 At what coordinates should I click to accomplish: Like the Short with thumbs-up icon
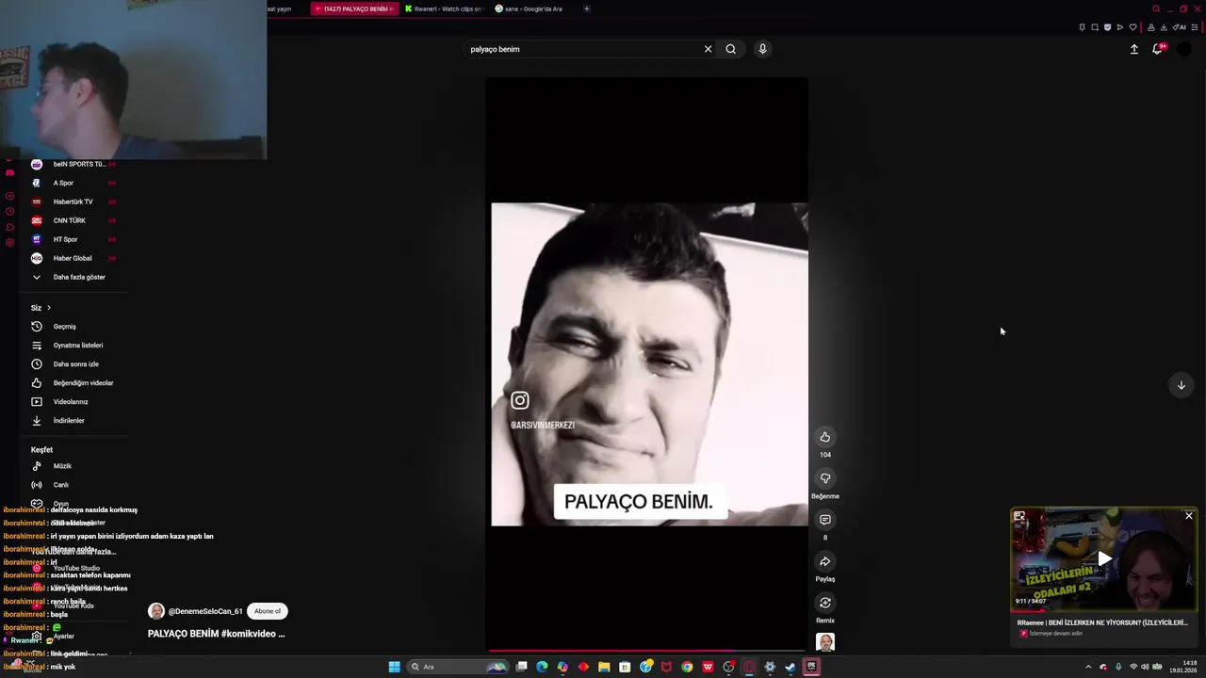(824, 437)
